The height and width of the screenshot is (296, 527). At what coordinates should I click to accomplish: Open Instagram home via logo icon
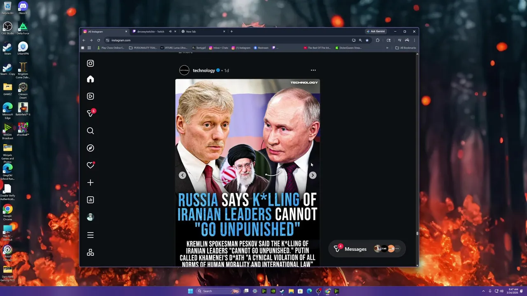click(90, 63)
